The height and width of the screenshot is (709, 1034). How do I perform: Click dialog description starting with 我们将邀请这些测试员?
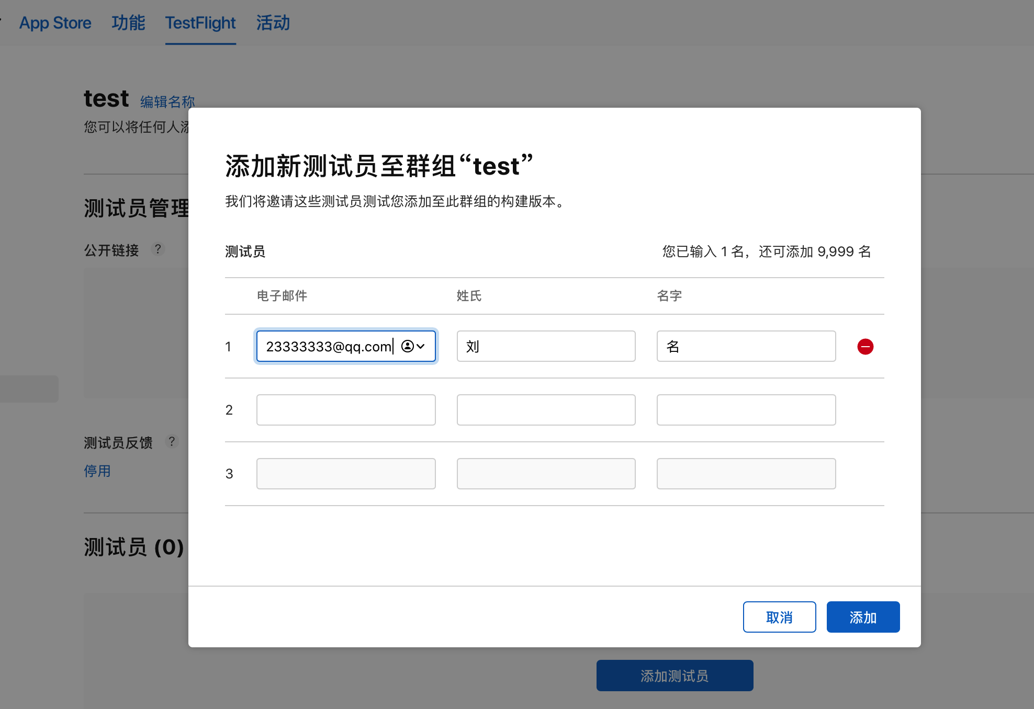(397, 201)
